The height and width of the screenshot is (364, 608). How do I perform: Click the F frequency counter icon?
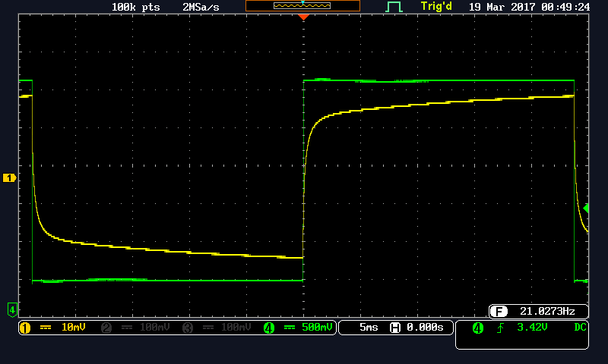tap(499, 312)
